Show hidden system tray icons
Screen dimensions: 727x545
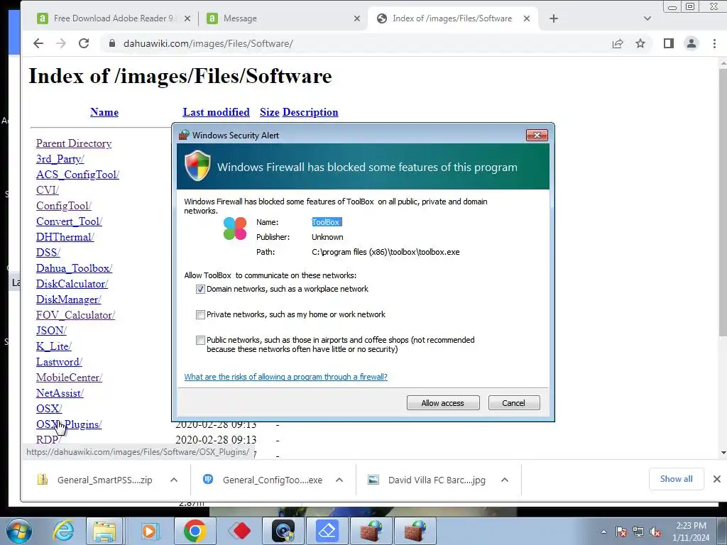click(x=603, y=532)
